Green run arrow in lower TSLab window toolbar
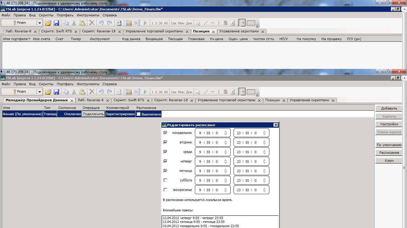 (145, 92)
